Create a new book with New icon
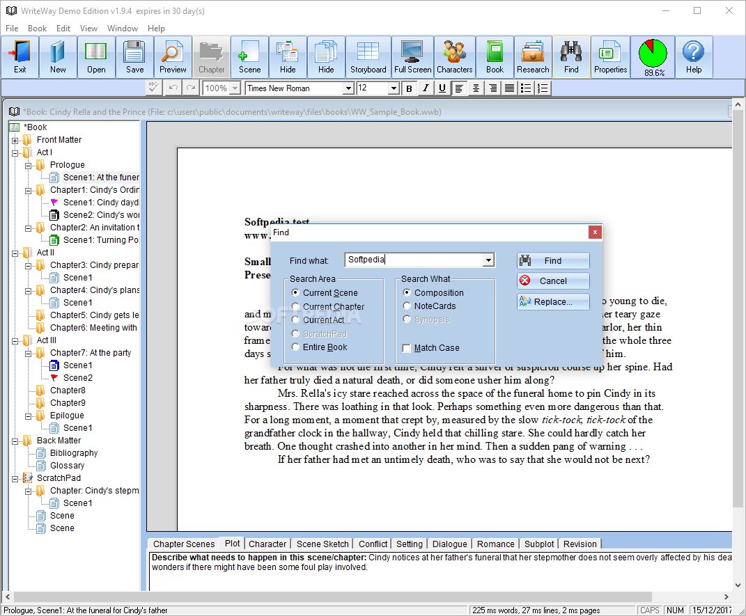The image size is (746, 616). (58, 57)
